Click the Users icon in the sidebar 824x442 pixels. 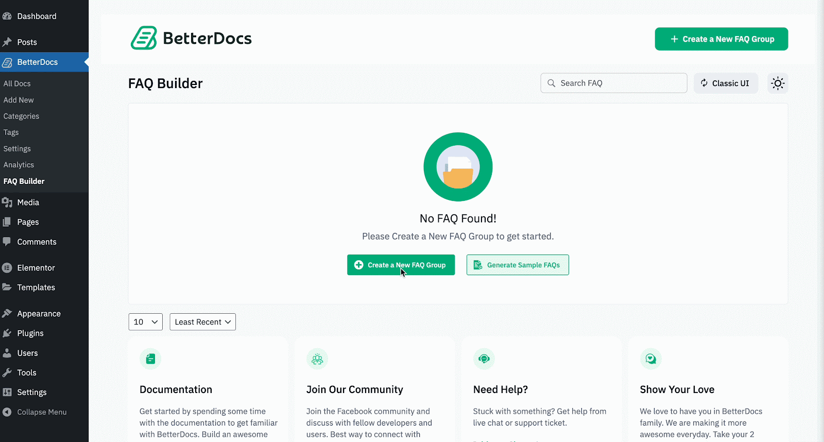(x=7, y=353)
